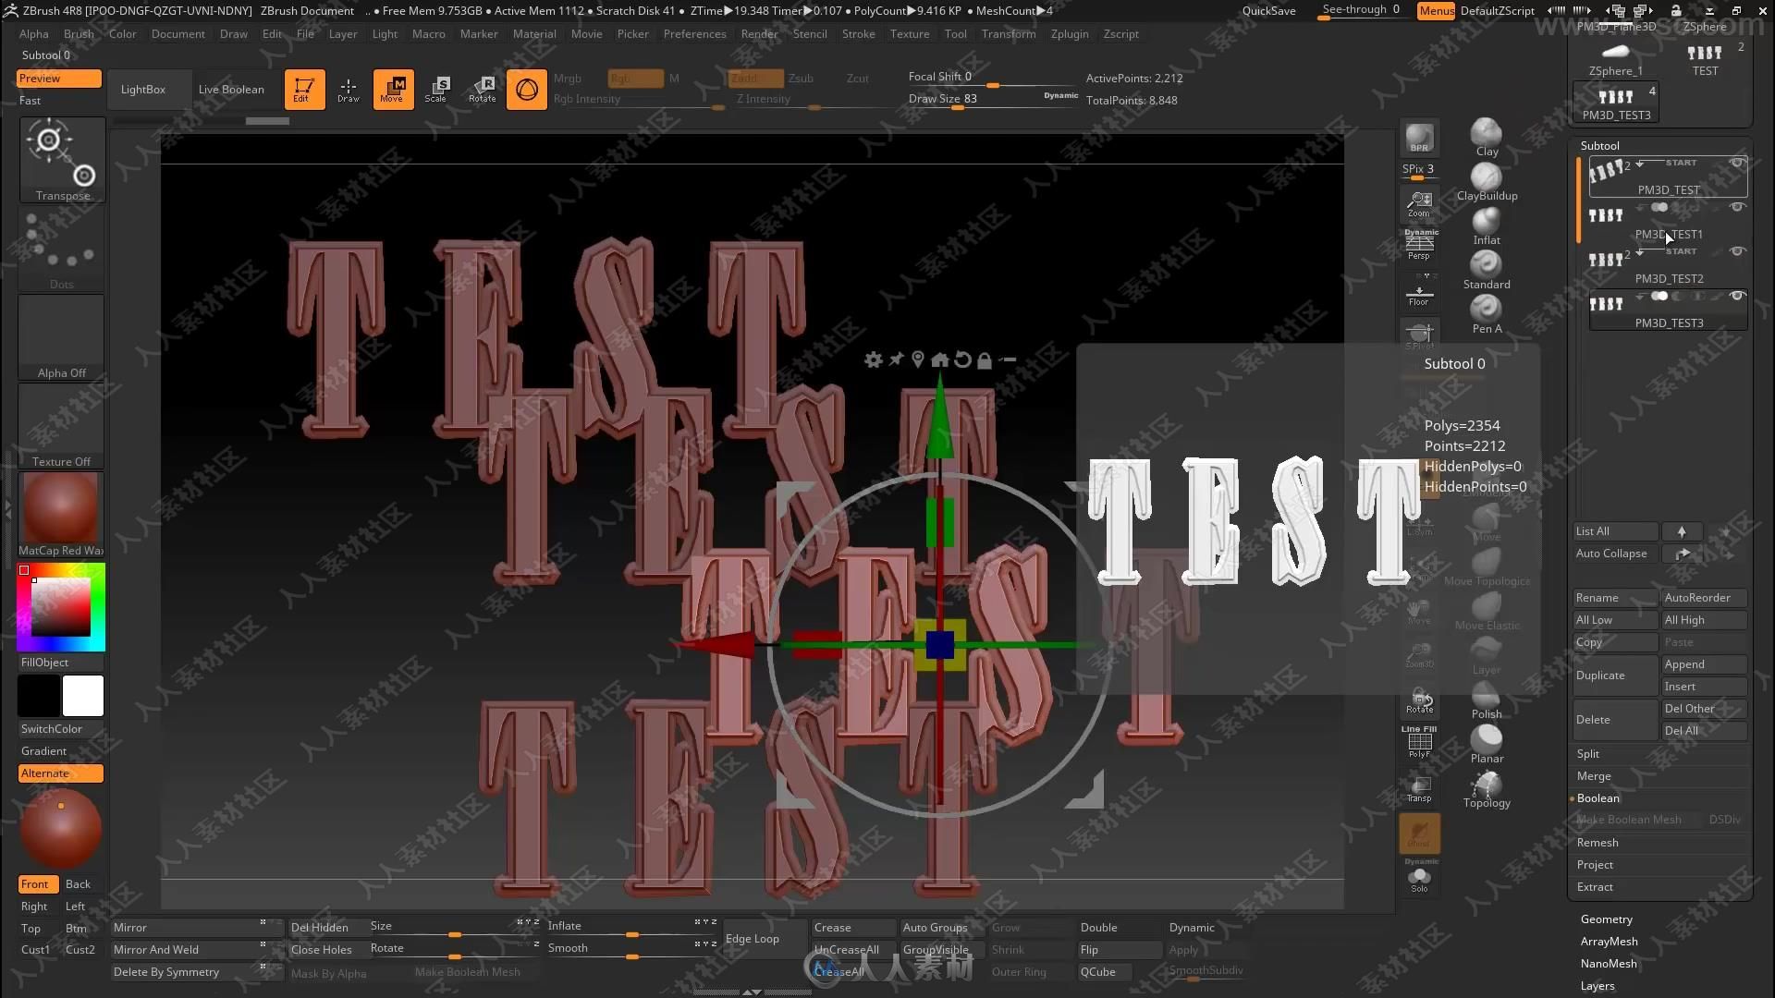Viewport: 1775px width, 998px height.
Task: Pick the Topology brush
Action: pyautogui.click(x=1487, y=788)
